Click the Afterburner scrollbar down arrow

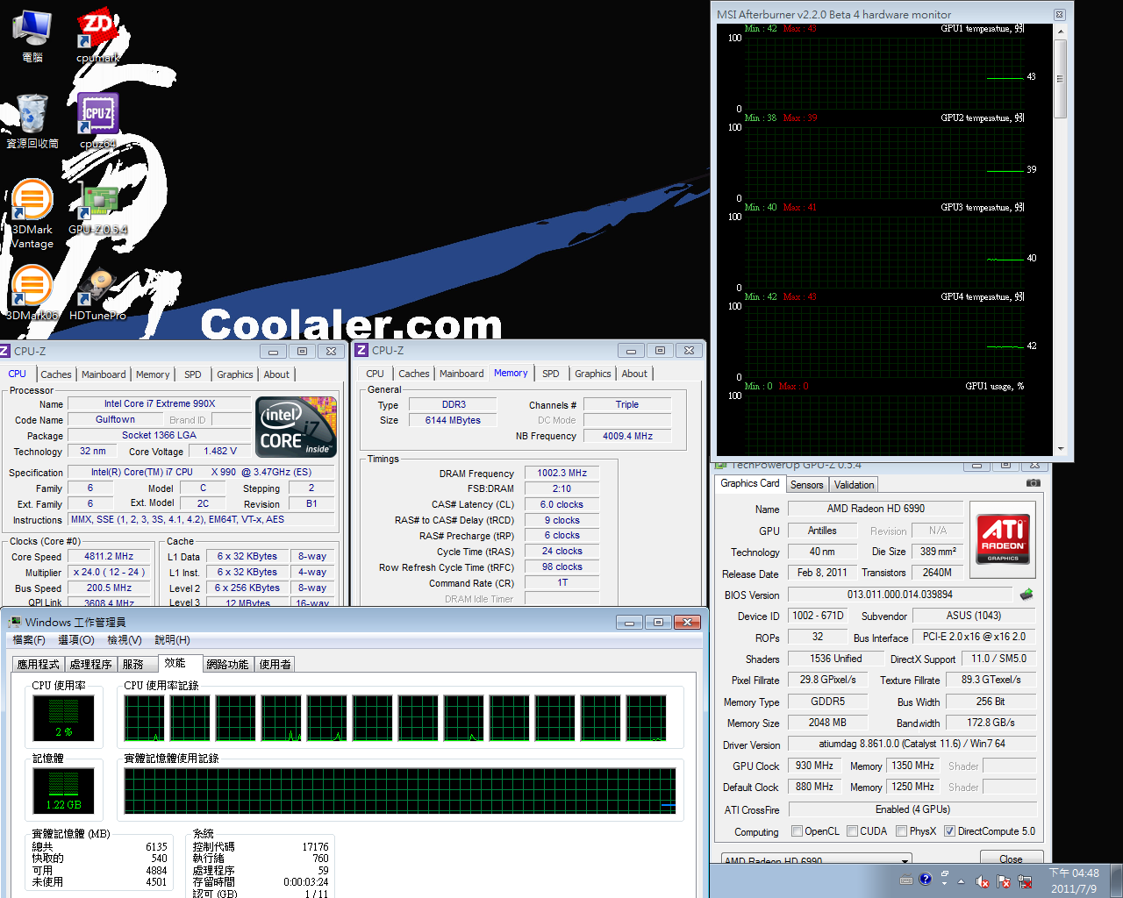[1060, 448]
